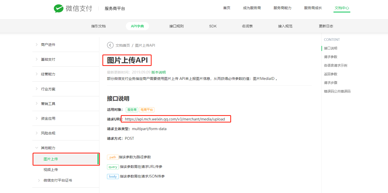388x193 pixels.
Task: Click the 文档首页 breadcrumb link
Action: [123, 45]
